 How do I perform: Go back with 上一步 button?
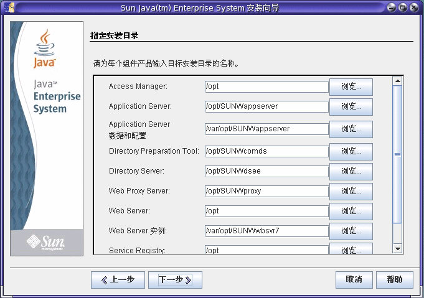[118, 280]
